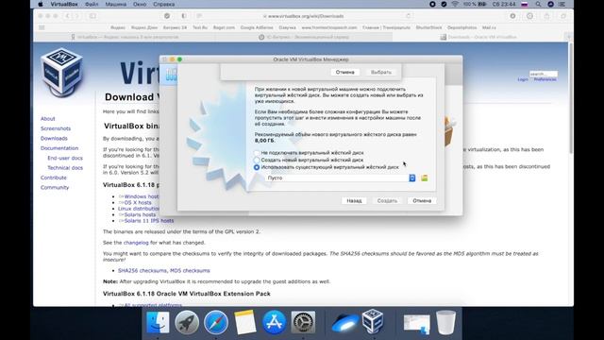Click the Apple logo menu
604x340 pixels.
tap(41, 4)
